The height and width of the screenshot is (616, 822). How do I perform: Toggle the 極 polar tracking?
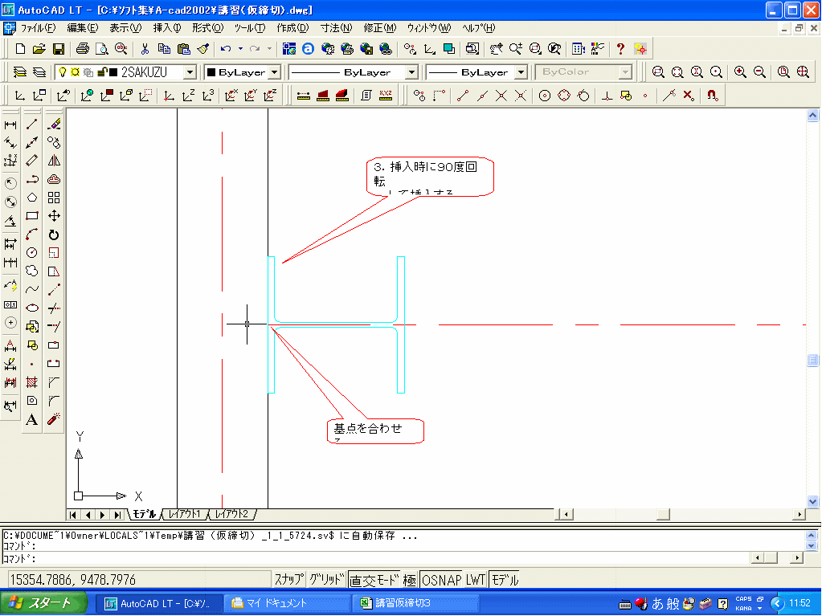[x=410, y=579]
